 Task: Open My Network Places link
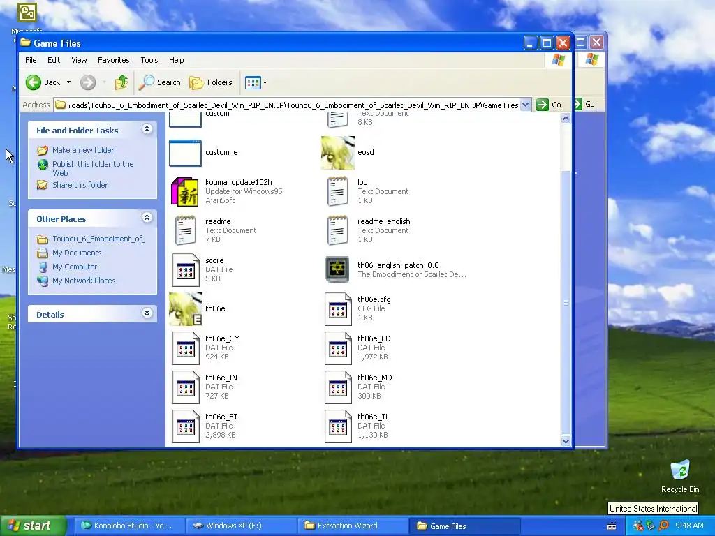pyautogui.click(x=84, y=281)
